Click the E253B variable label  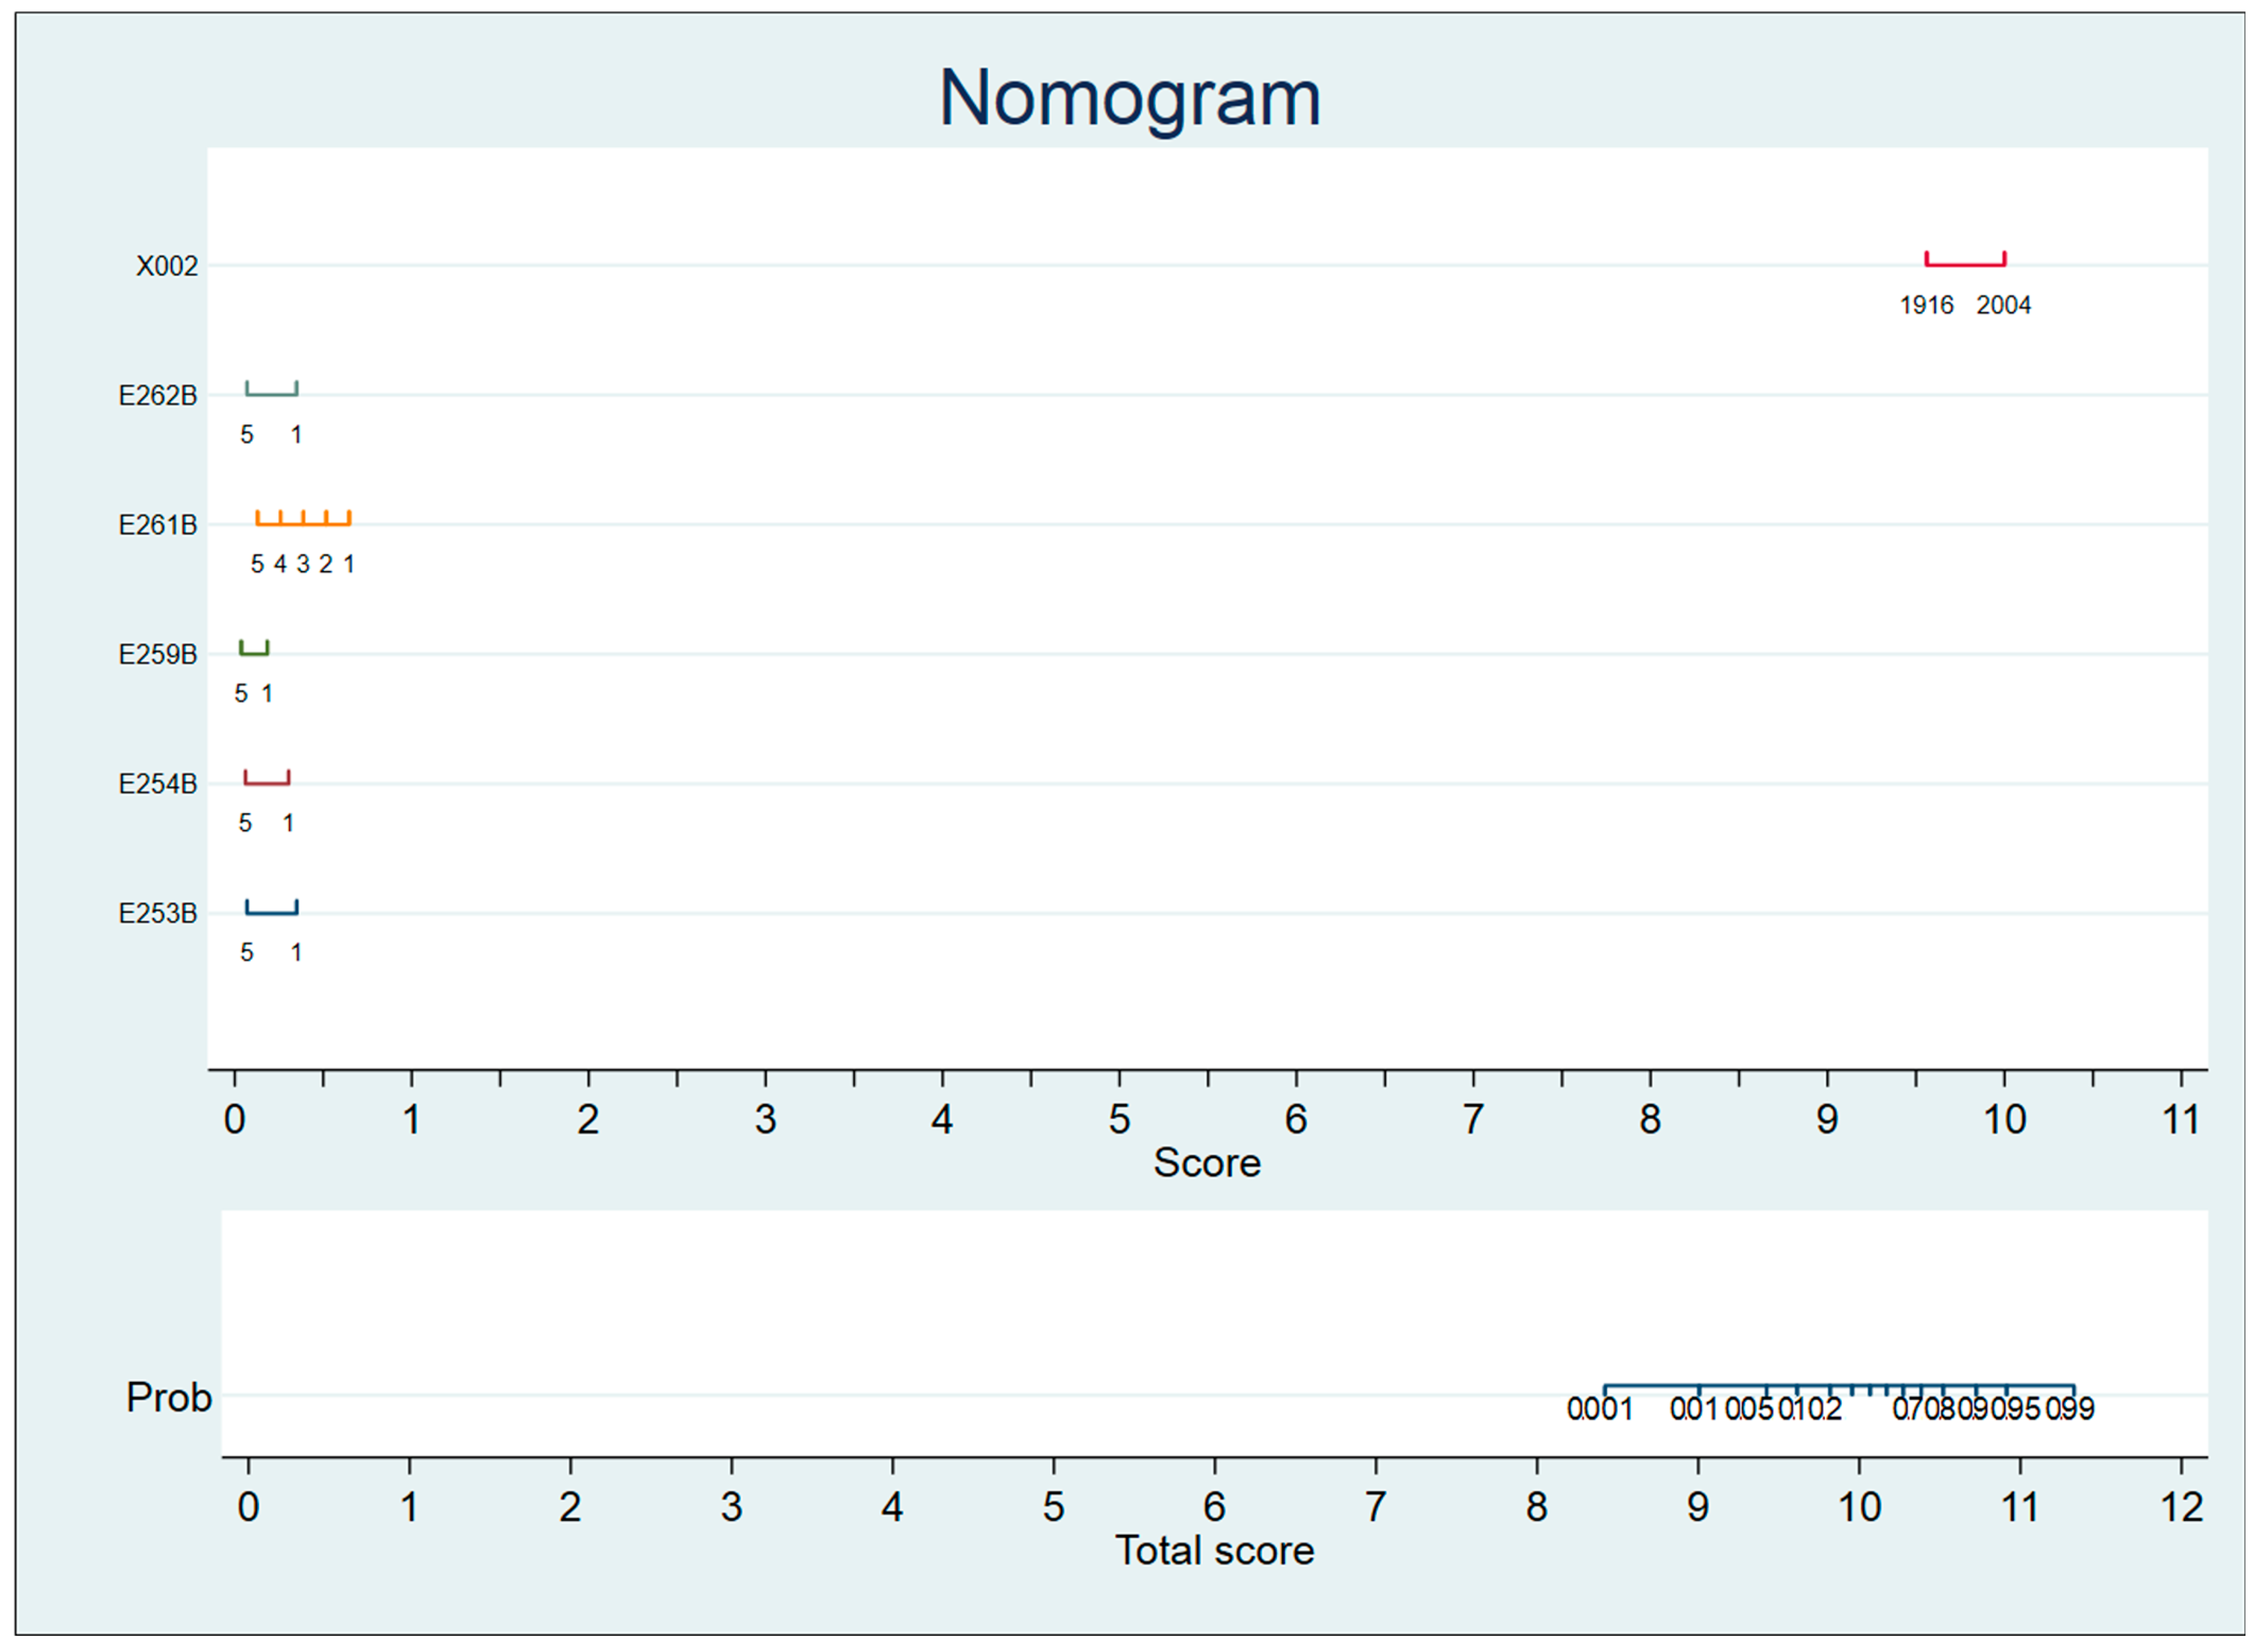pos(157,914)
